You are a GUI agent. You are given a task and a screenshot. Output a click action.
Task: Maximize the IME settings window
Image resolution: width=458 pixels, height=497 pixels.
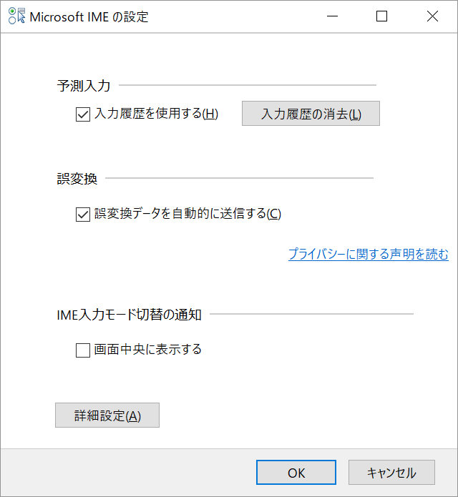[382, 16]
